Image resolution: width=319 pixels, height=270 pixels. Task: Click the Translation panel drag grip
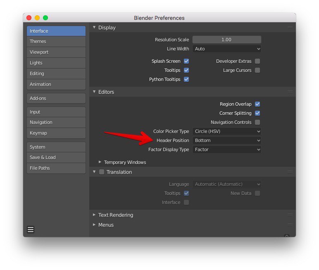coord(290,172)
